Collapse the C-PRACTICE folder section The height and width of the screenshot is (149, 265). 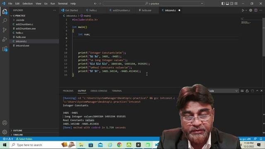(19, 16)
